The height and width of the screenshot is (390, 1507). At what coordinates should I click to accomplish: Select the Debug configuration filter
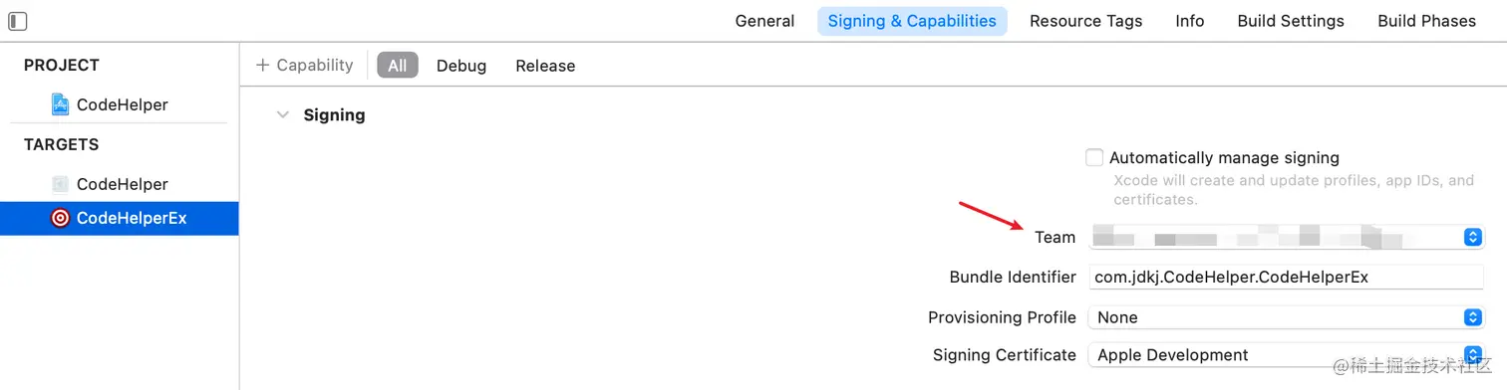461,66
